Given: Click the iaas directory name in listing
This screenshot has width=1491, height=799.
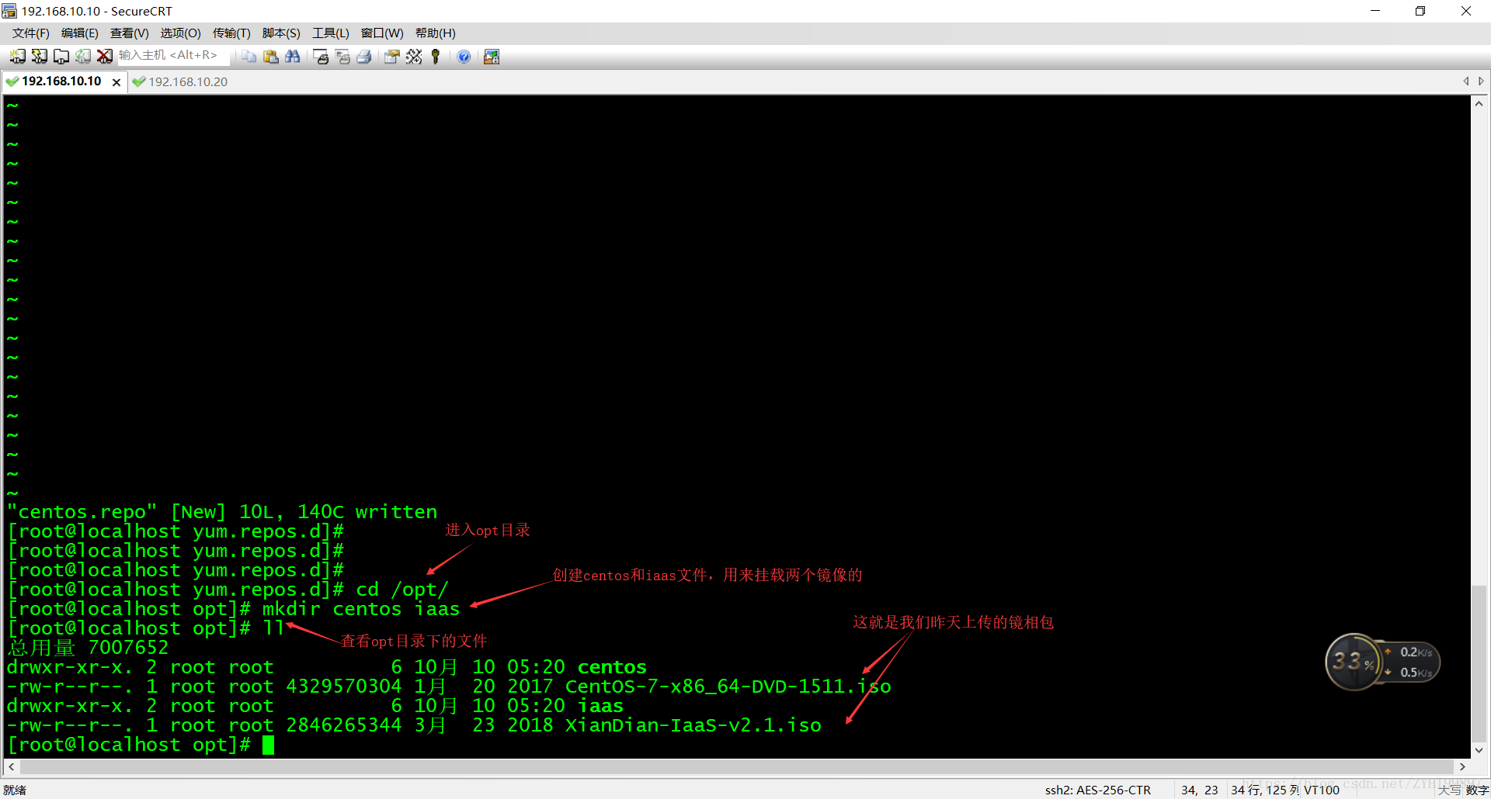Looking at the screenshot, I should 600,706.
